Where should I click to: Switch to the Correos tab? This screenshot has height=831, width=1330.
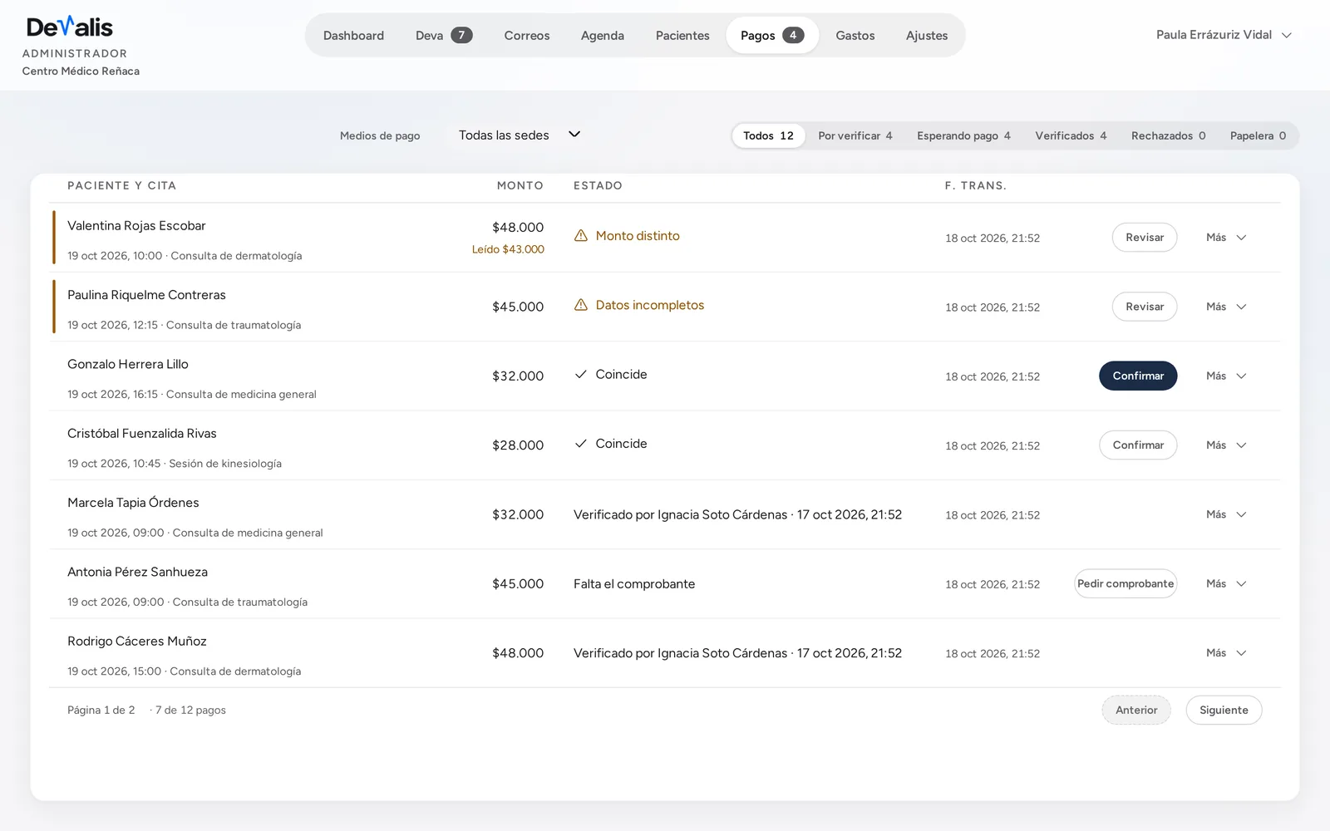coord(527,36)
